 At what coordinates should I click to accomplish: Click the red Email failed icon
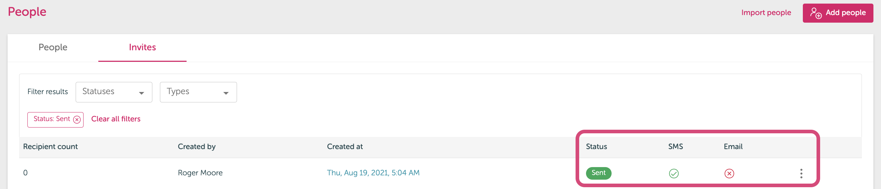(729, 174)
